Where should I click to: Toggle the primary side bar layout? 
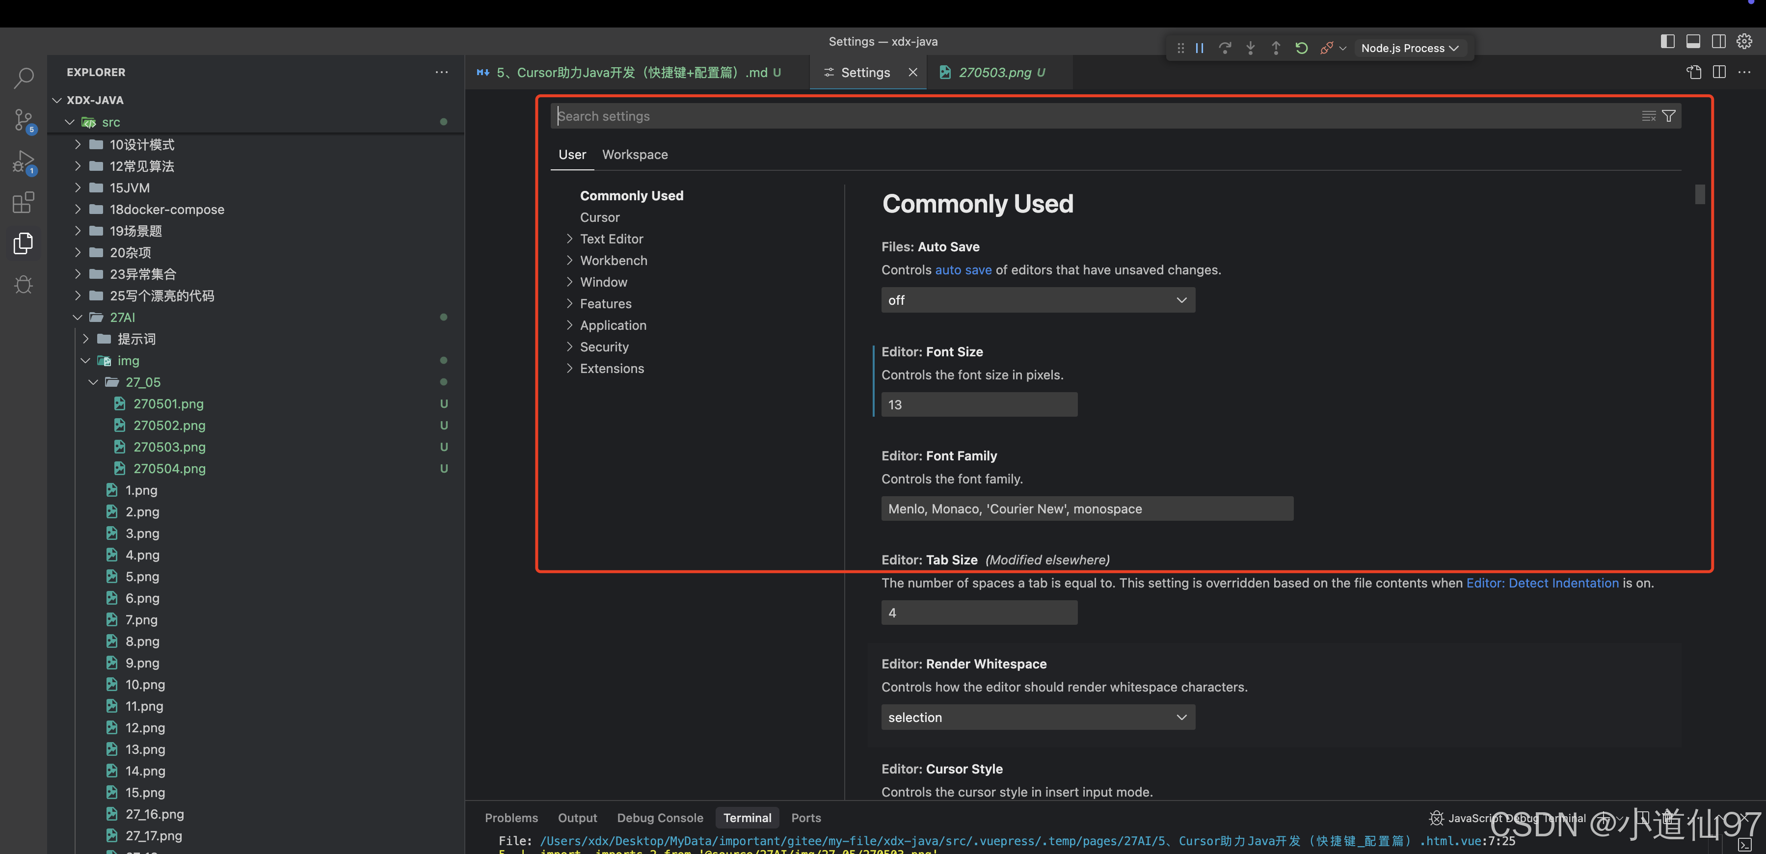[1667, 41]
